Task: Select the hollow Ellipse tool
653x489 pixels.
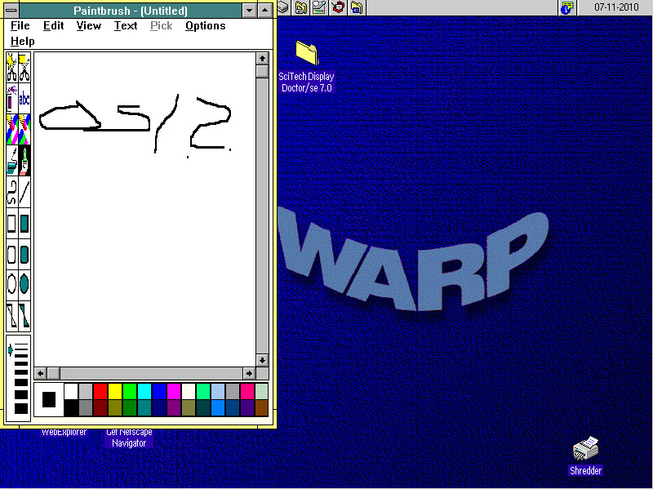Action: point(11,284)
